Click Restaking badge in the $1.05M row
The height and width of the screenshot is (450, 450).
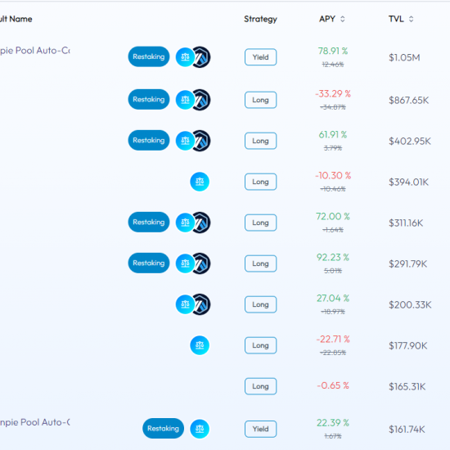[x=149, y=56]
